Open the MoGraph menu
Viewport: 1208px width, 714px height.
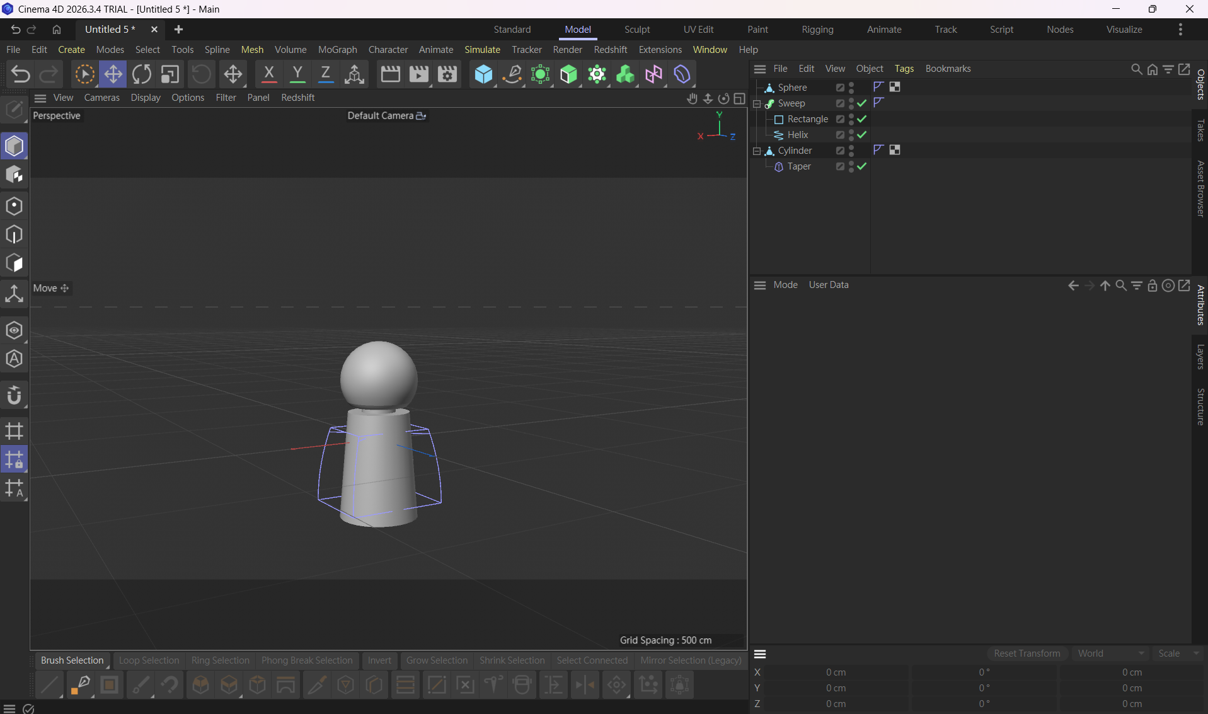coord(337,50)
